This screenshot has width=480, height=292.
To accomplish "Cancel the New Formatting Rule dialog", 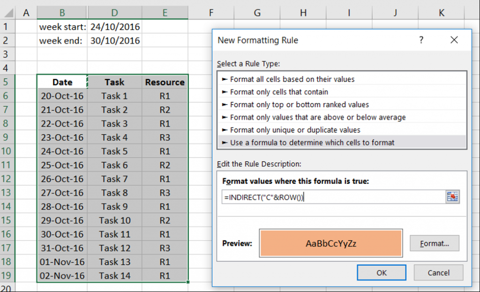I will point(438,272).
